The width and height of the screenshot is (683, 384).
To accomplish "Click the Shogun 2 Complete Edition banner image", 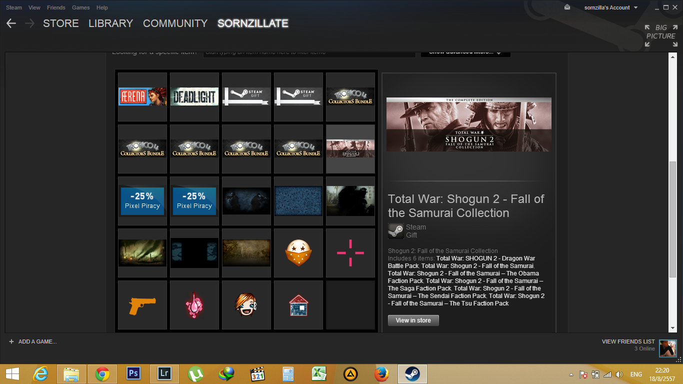I will coord(469,124).
